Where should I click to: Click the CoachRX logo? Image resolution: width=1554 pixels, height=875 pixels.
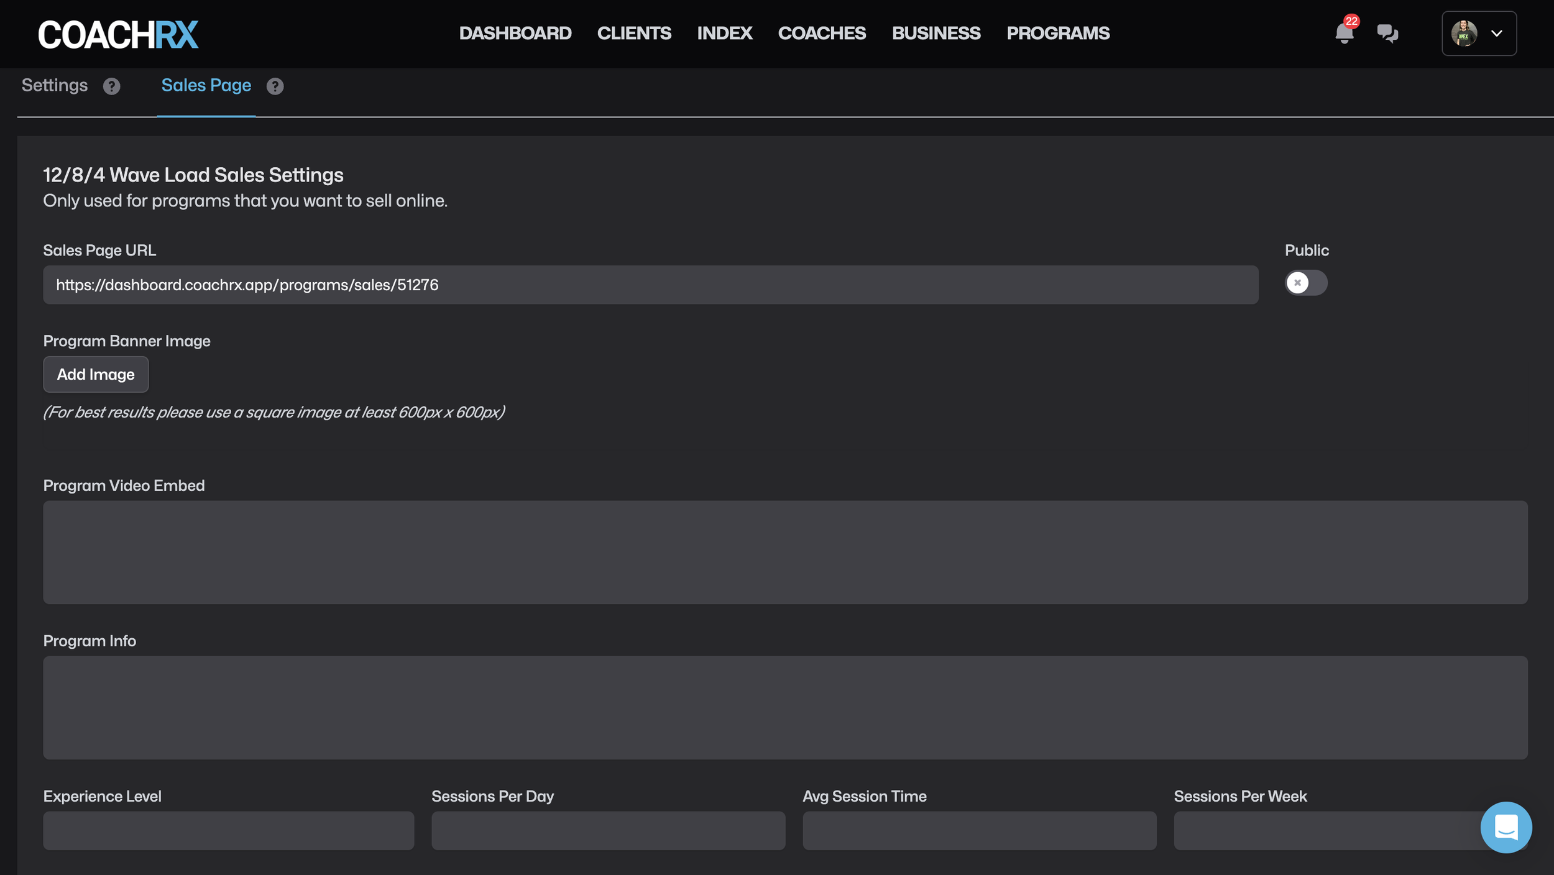[x=118, y=34]
